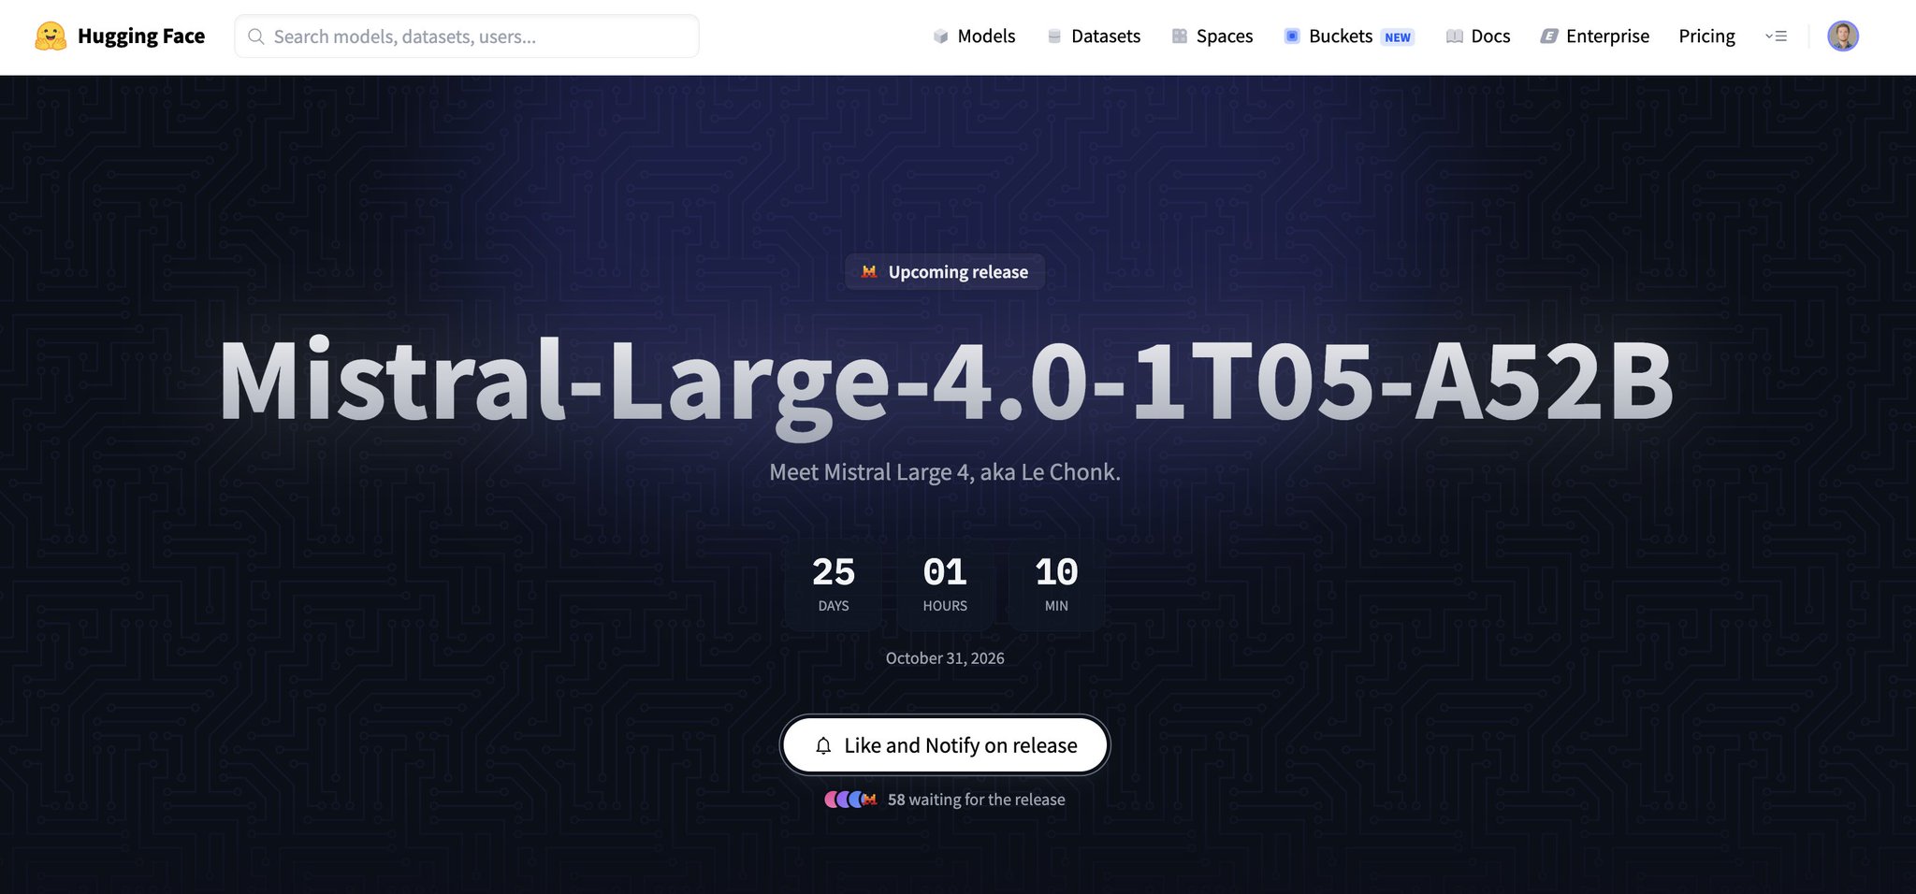Click the blue Buckets icon

coord(1292,36)
